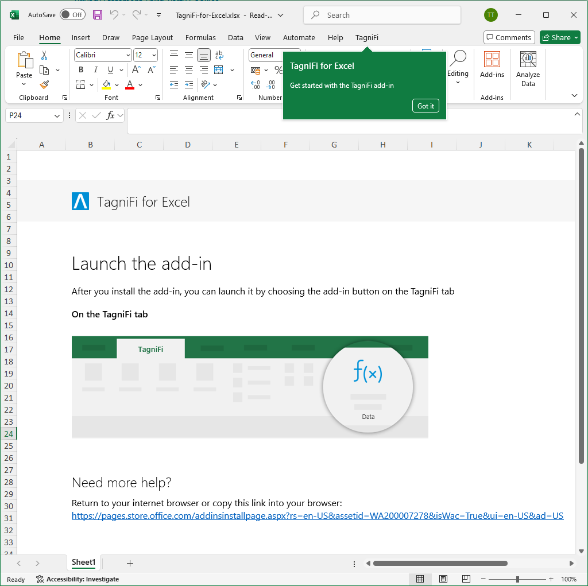588x586 pixels.
Task: Collapse the formula bar chevron
Action: [577, 114]
